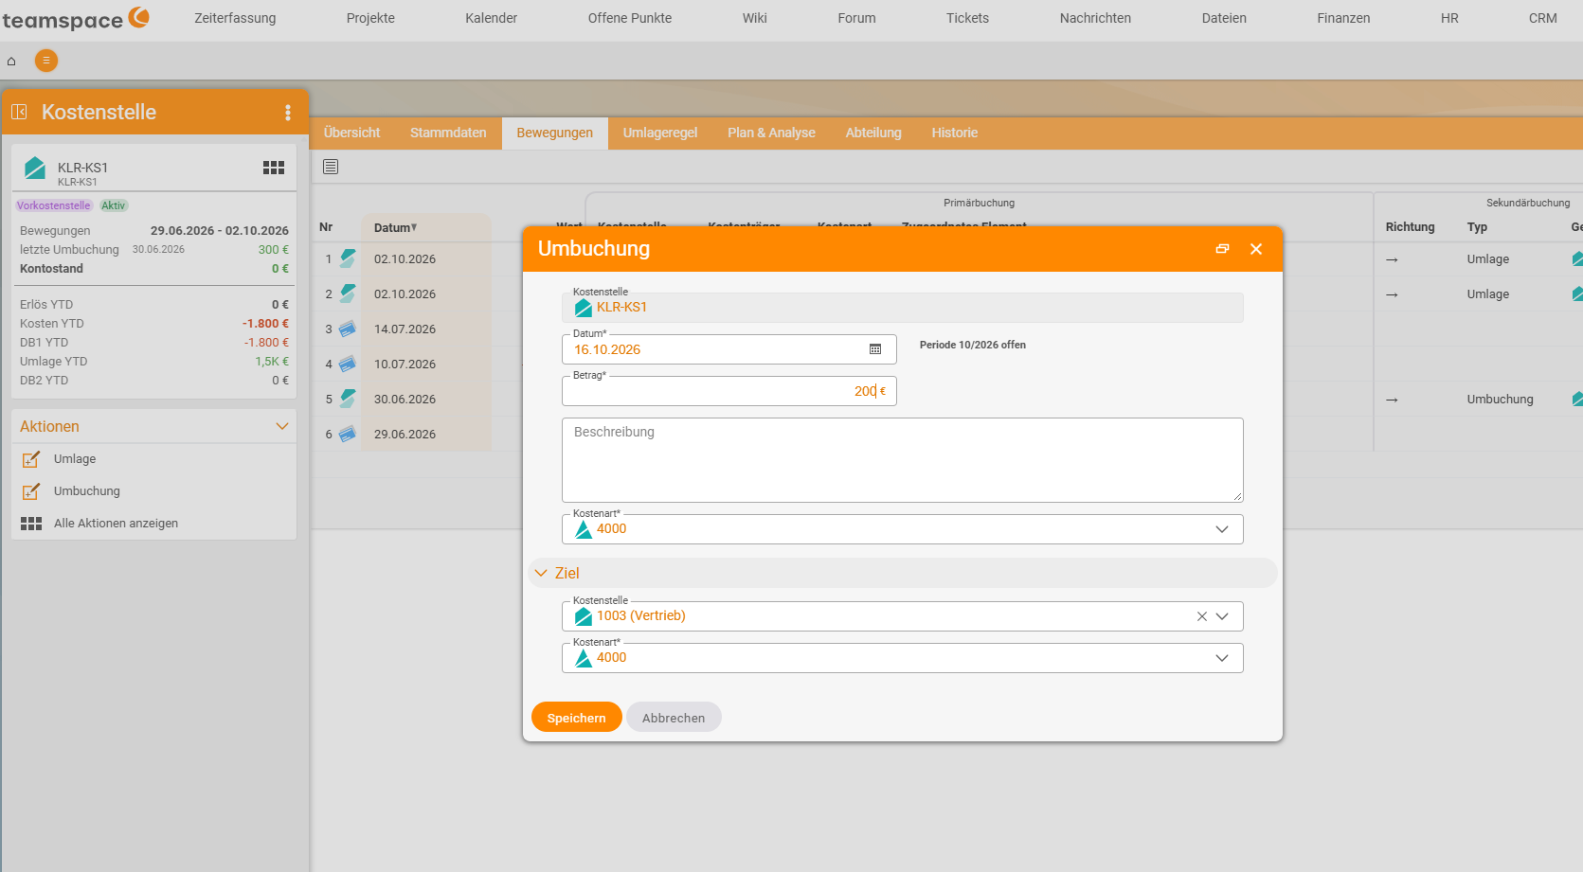Open Zeiterfassung in top menu

(x=235, y=18)
